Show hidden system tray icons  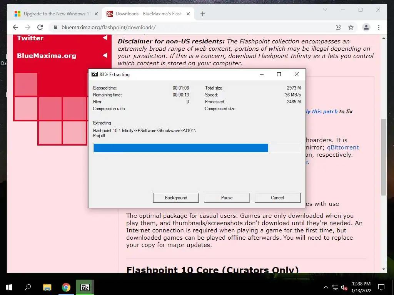point(326,287)
